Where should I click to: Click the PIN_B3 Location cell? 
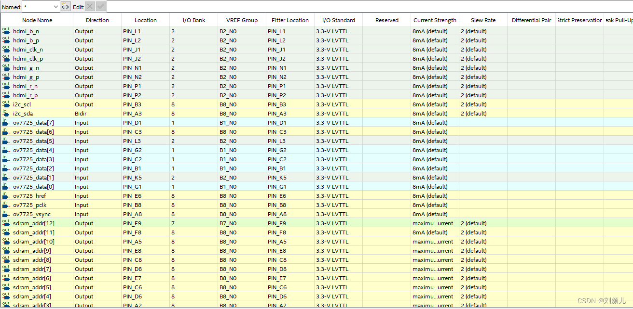pyautogui.click(x=146, y=104)
